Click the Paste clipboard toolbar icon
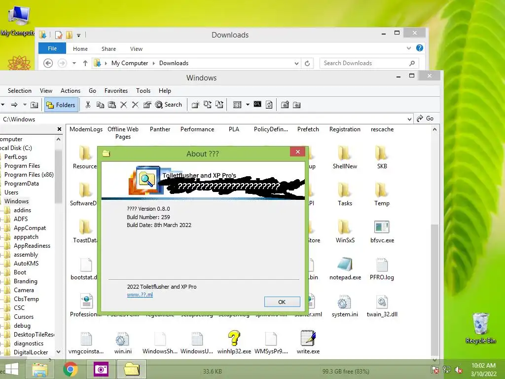 click(x=112, y=105)
